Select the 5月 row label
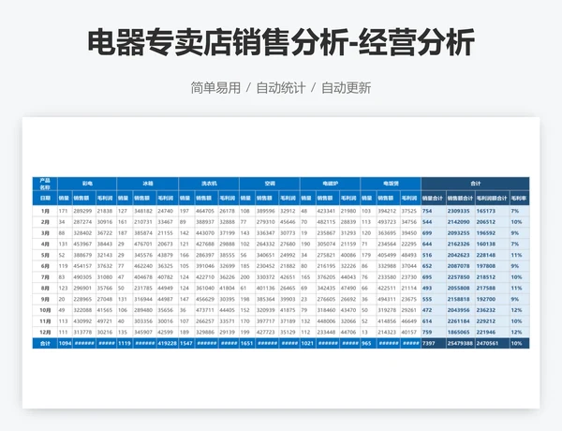Screen dimensions: 562x431 tap(45, 255)
